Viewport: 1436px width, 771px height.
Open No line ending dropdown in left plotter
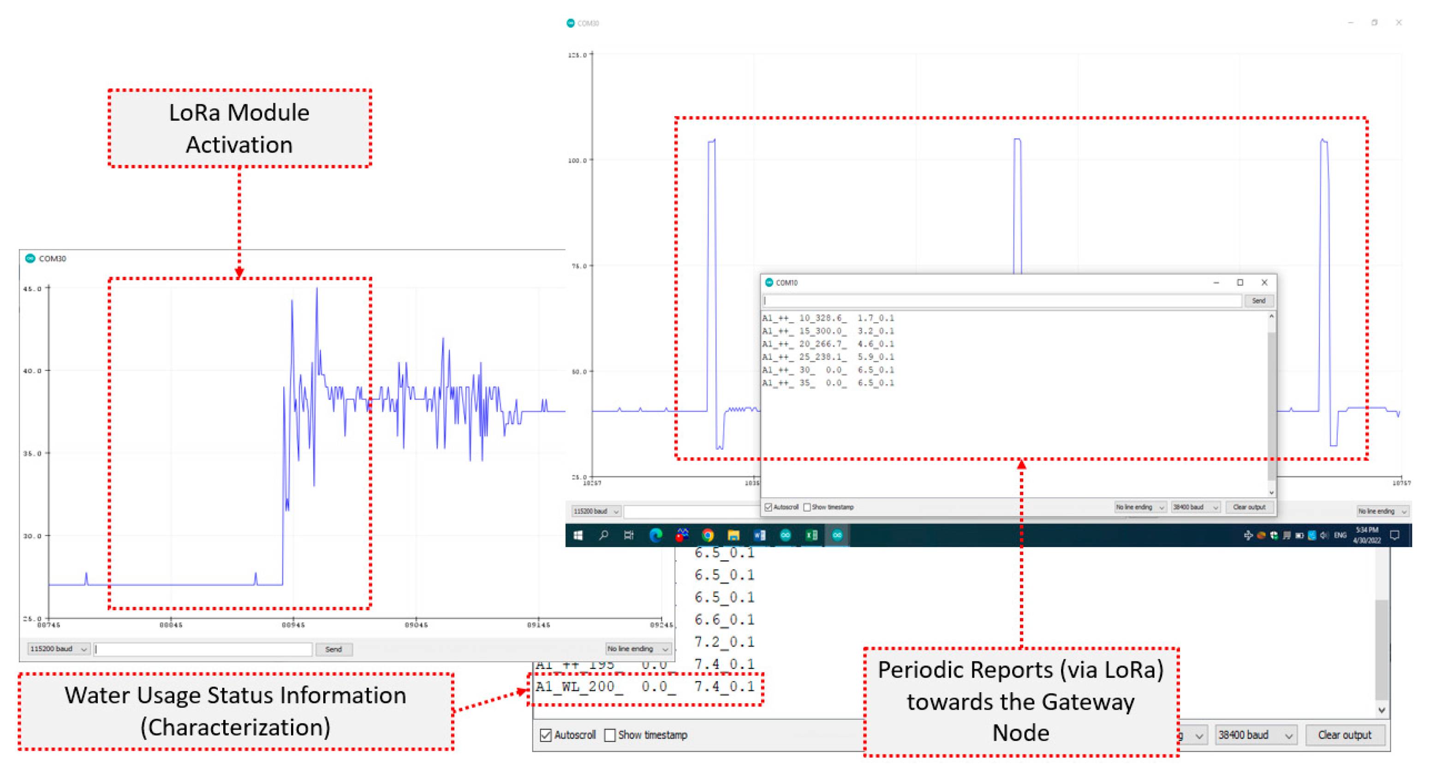pyautogui.click(x=638, y=649)
